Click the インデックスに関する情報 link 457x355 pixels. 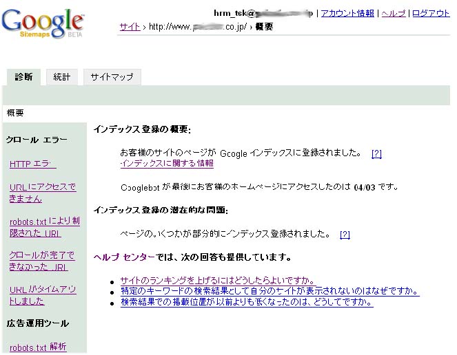click(x=167, y=163)
